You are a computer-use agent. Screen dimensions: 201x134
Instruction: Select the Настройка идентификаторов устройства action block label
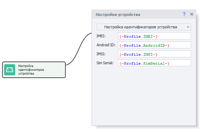point(31,70)
